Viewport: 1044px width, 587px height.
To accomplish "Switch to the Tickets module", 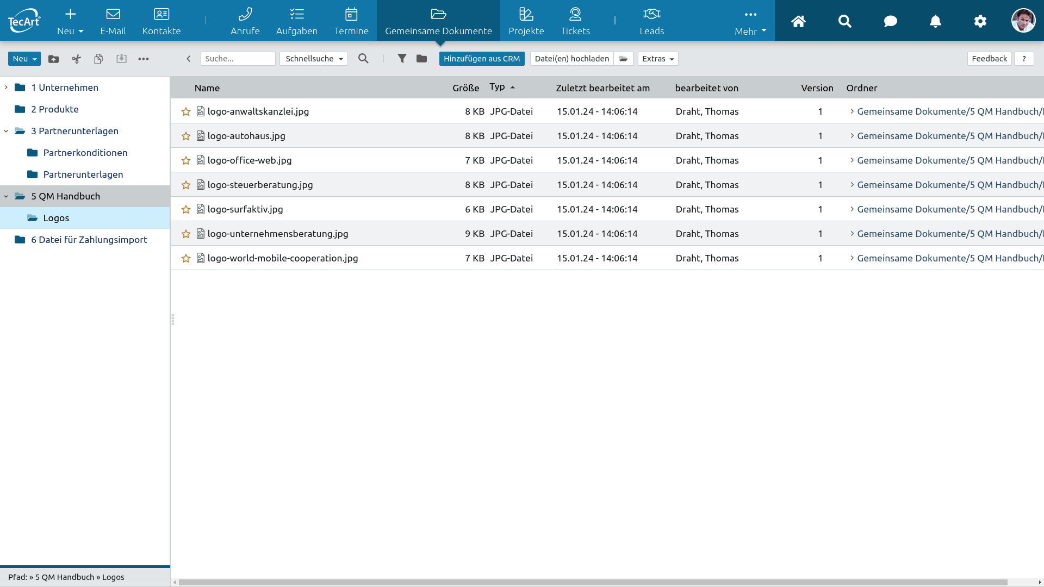I will tap(575, 21).
